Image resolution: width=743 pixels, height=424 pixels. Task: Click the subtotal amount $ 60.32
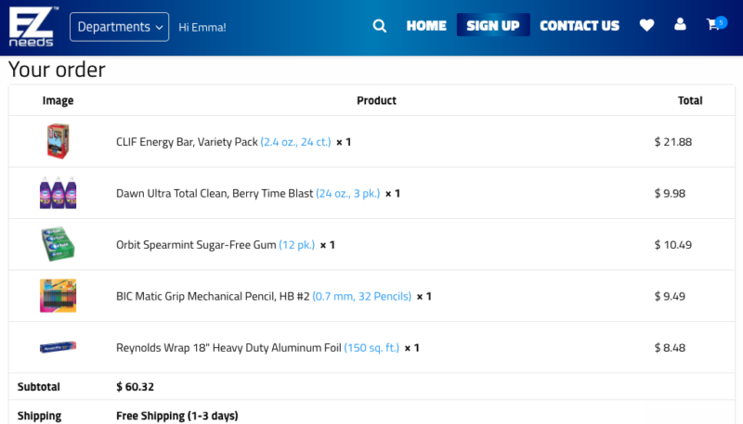pyautogui.click(x=135, y=387)
